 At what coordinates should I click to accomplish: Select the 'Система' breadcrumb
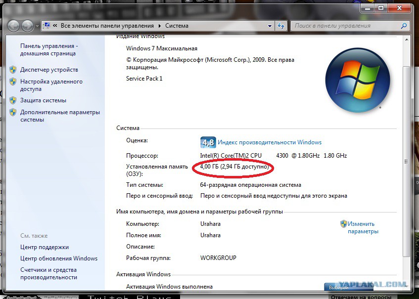coord(177,26)
